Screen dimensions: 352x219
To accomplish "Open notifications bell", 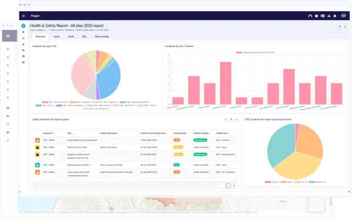I will 335,16.
